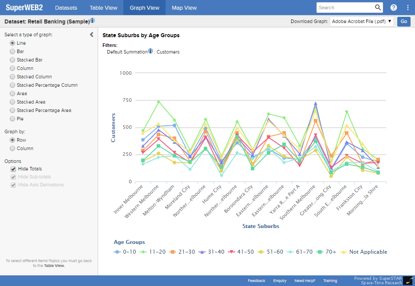415x286 pixels.
Task: Open the Download Graph format dropdown
Action: point(362,21)
